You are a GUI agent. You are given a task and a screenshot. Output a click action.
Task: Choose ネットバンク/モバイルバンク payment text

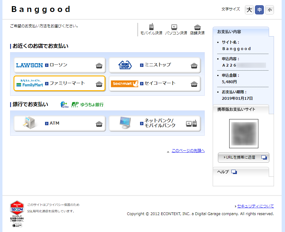[x=160, y=123]
